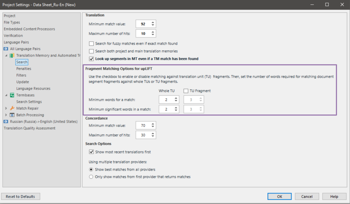Expand the Match Repair tree node

(6, 108)
